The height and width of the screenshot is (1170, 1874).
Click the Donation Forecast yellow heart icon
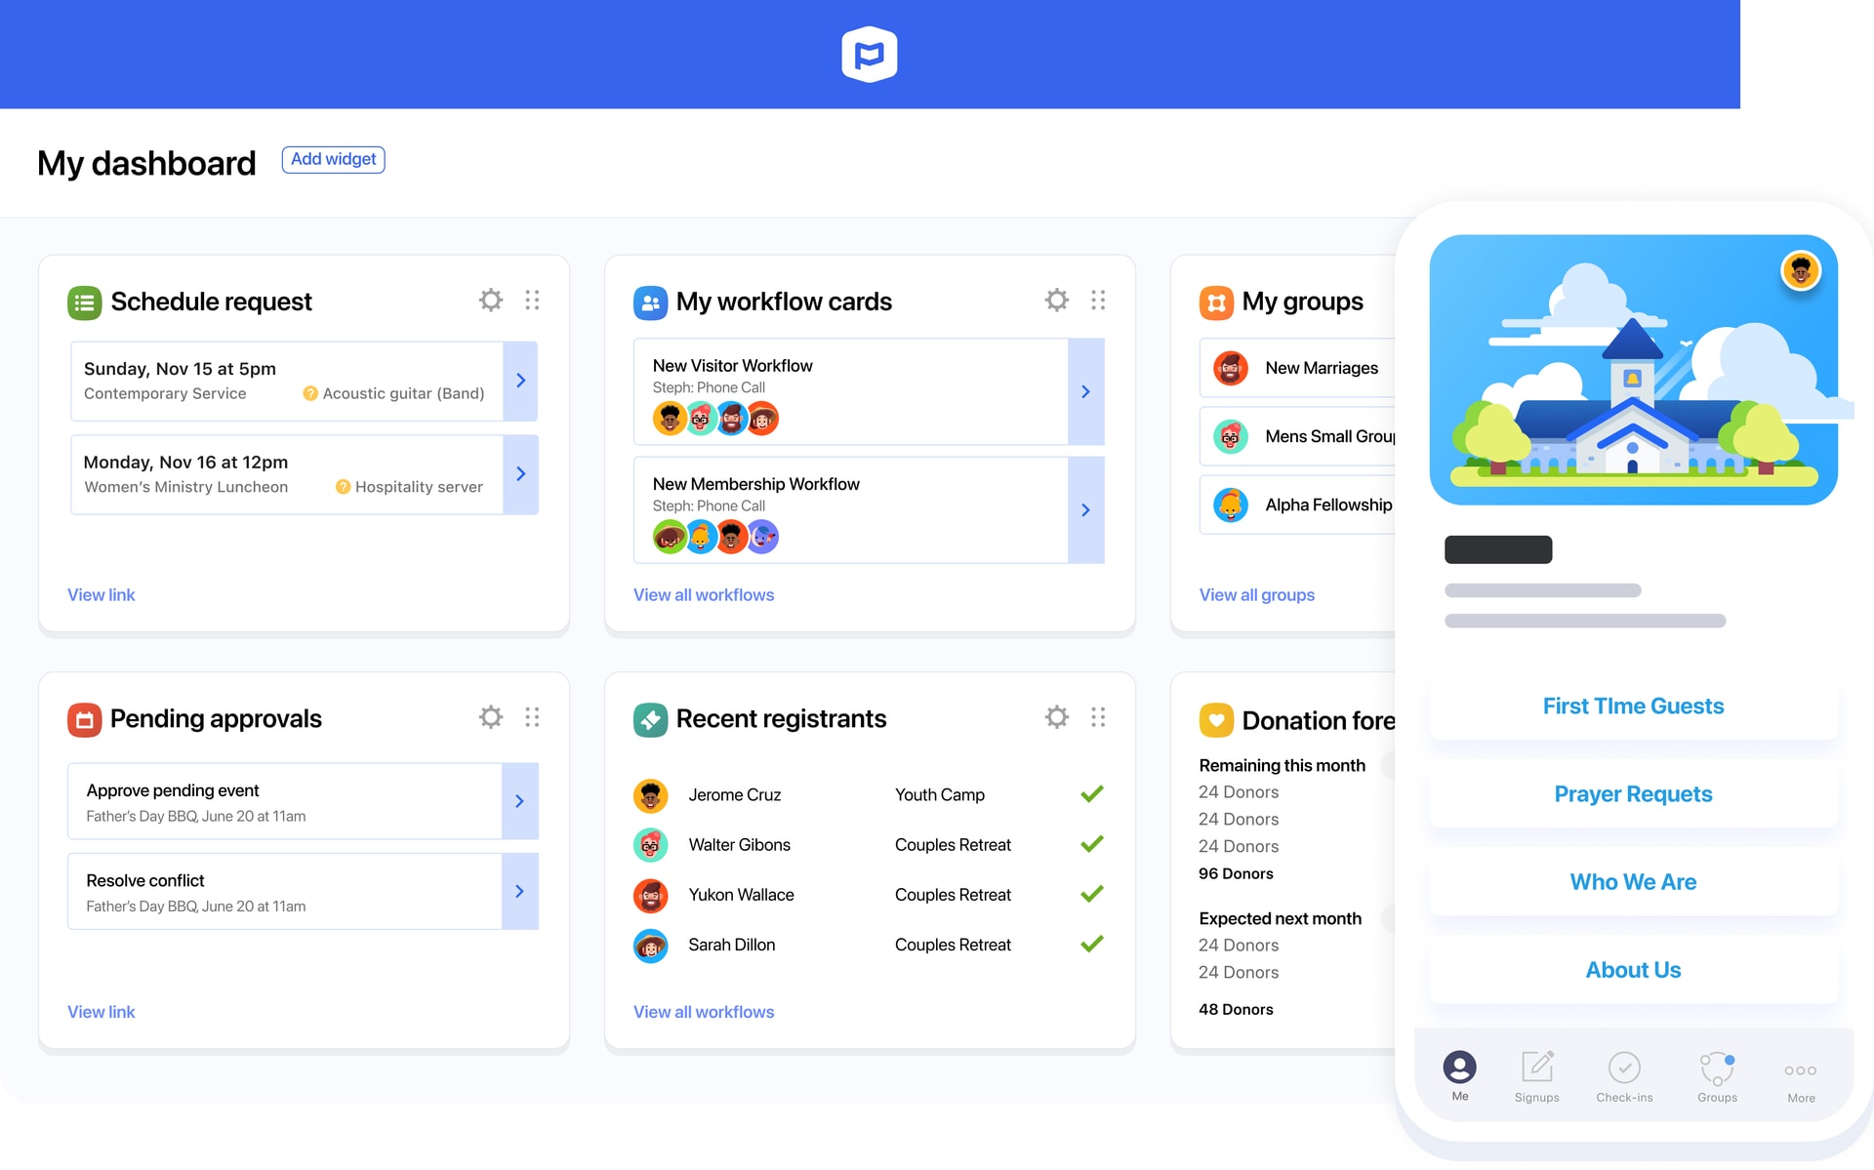tap(1215, 717)
